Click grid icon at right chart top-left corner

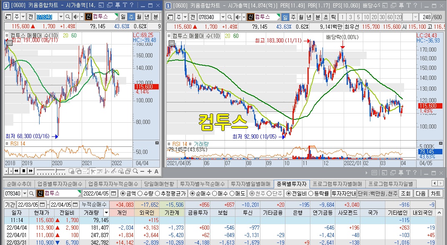(171, 43)
